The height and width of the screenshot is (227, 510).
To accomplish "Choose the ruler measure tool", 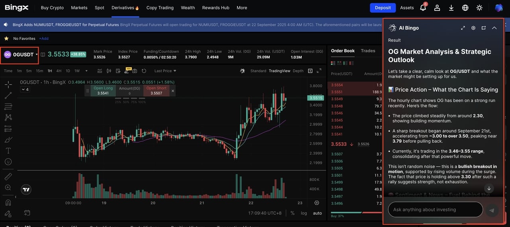I will tap(8, 176).
